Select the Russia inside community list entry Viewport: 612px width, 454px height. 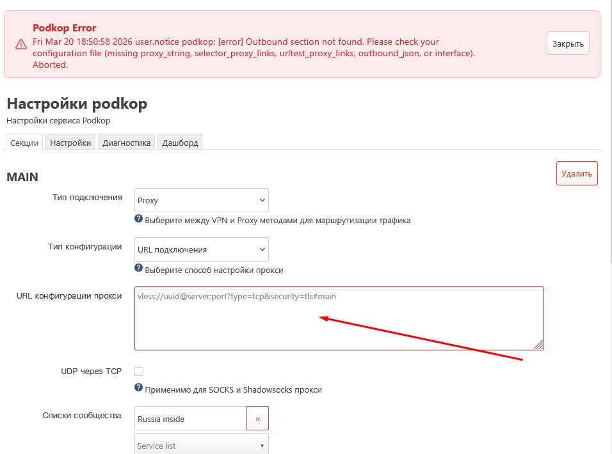pos(190,419)
